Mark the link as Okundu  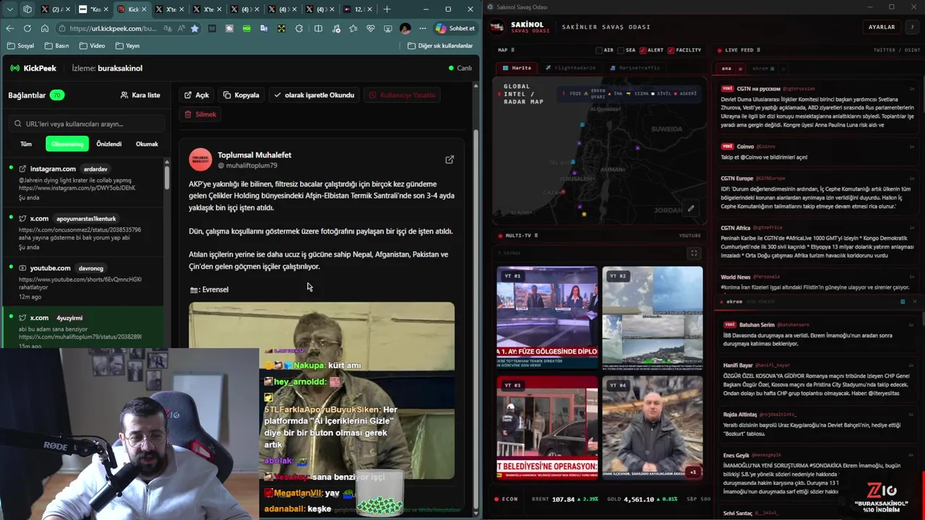point(314,95)
